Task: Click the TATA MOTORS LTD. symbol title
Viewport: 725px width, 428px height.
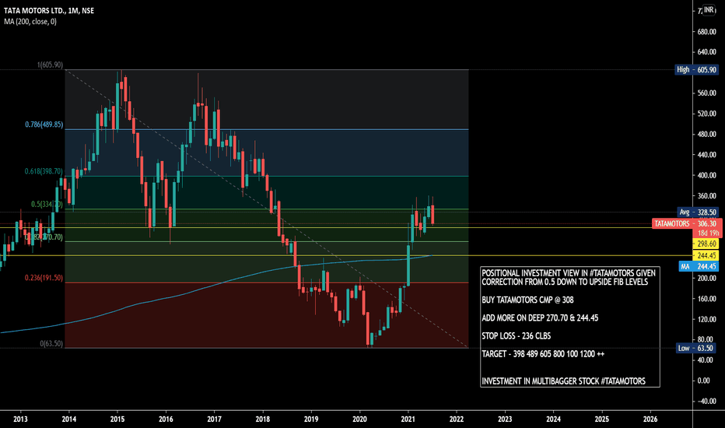Action: (x=48, y=10)
